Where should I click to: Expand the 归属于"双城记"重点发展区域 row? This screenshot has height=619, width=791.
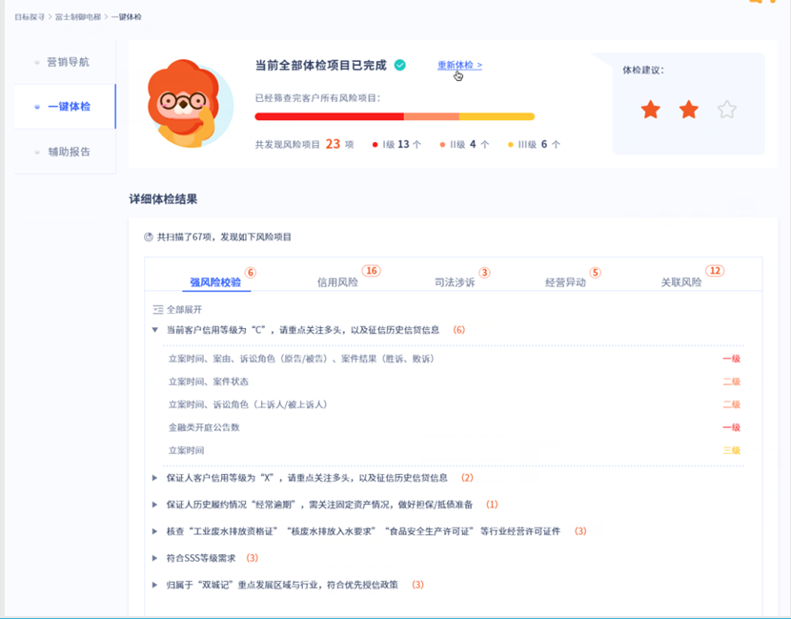(155, 585)
